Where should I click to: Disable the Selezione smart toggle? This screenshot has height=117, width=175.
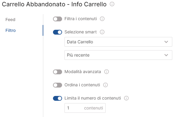(58, 32)
